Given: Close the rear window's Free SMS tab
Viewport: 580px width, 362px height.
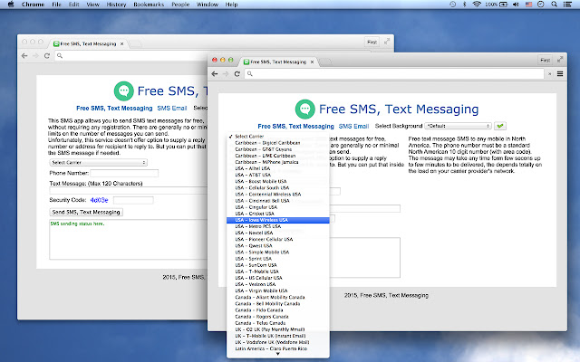Looking at the screenshot, I should click(x=121, y=43).
